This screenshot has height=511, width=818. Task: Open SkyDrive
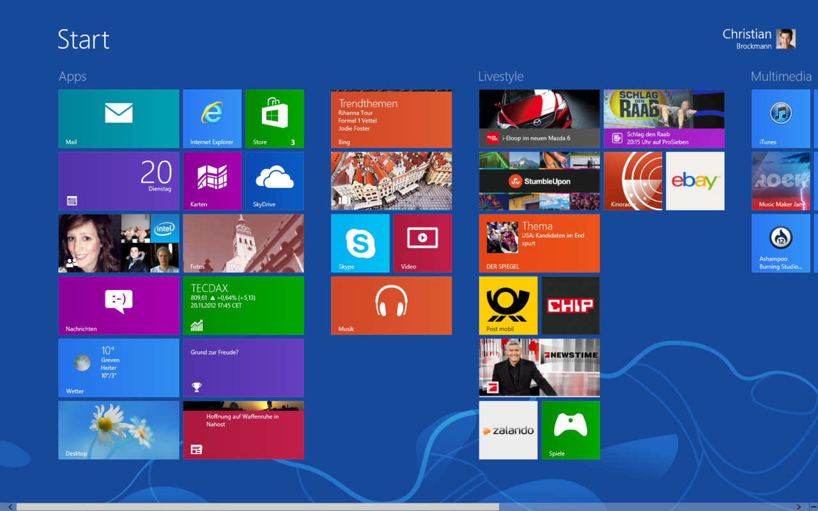[274, 181]
